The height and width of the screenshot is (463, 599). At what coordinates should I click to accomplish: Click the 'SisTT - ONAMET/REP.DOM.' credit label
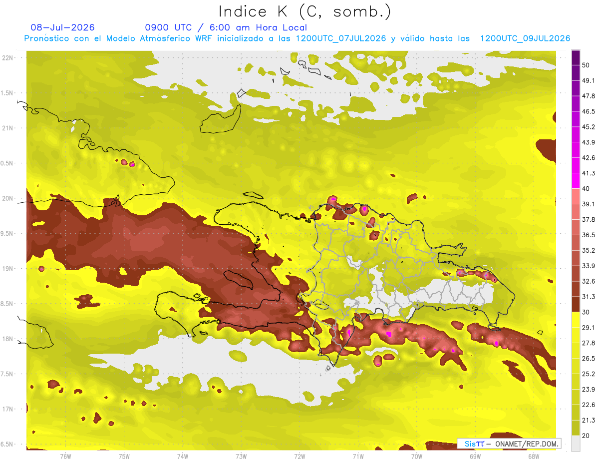tap(509, 444)
